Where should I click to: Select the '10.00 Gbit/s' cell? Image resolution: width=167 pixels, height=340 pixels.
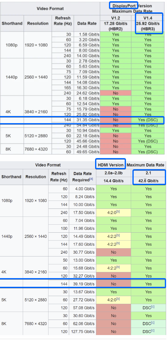click(x=82, y=205)
